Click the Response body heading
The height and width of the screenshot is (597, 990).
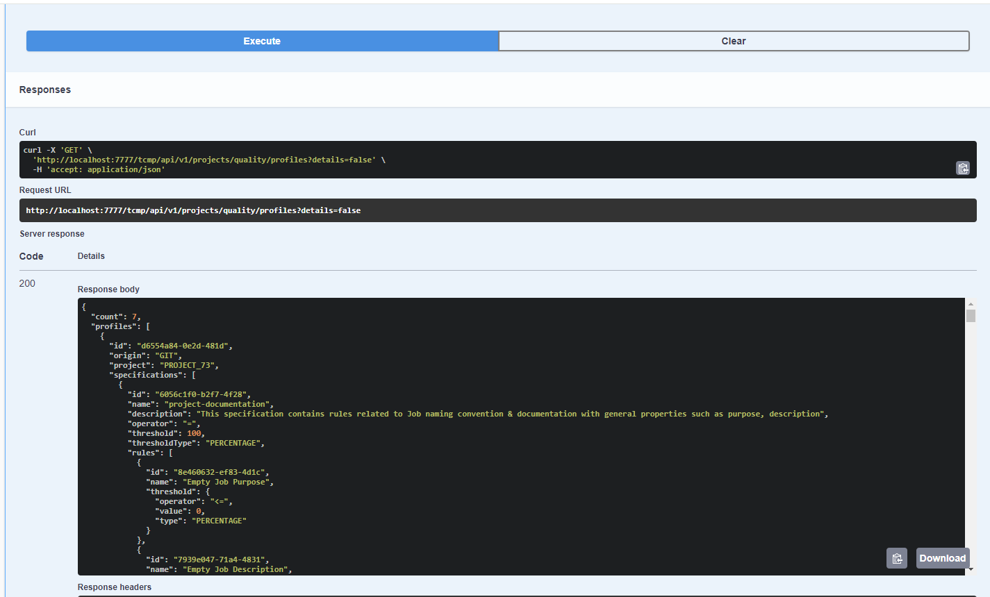[108, 289]
